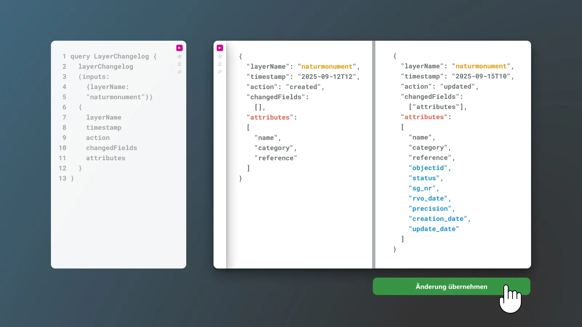This screenshot has width=582, height=327.
Task: Click the Änderung übernehmen button
Action: 451,287
